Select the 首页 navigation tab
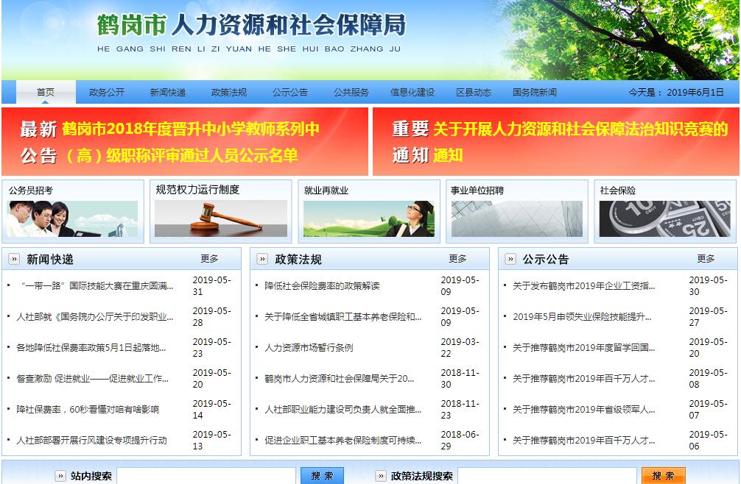Viewport: 741px width, 484px height. tap(46, 93)
